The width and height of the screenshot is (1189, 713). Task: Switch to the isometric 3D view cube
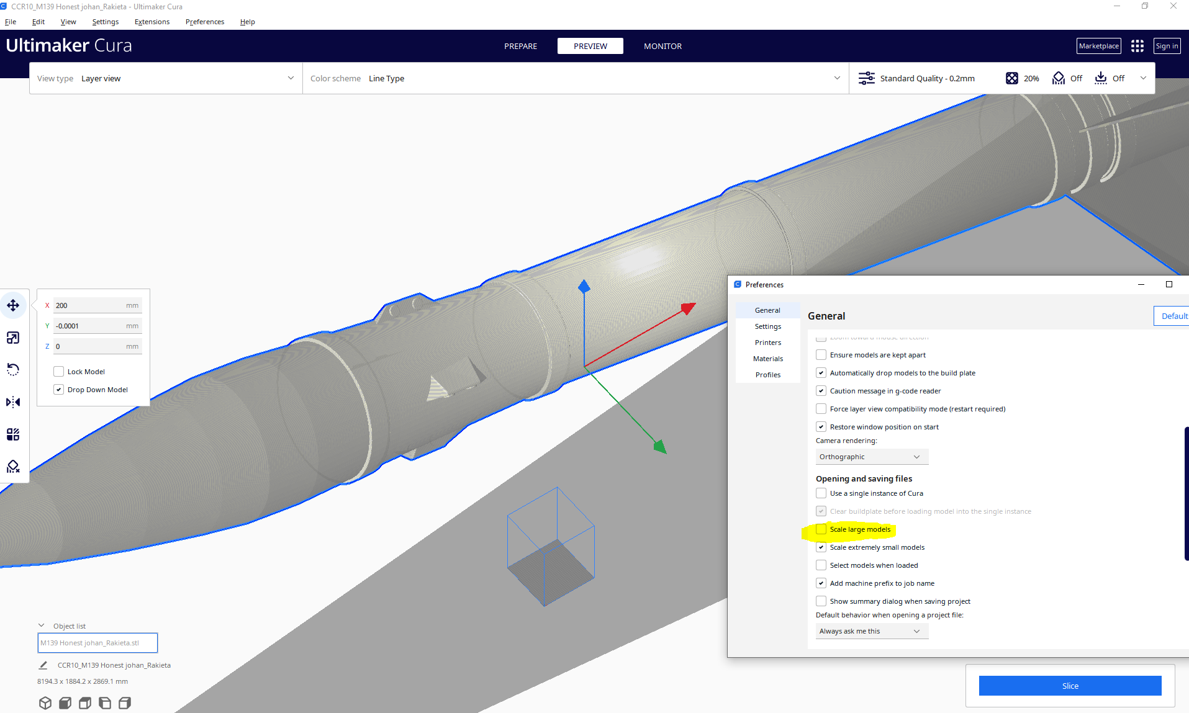[x=45, y=702]
